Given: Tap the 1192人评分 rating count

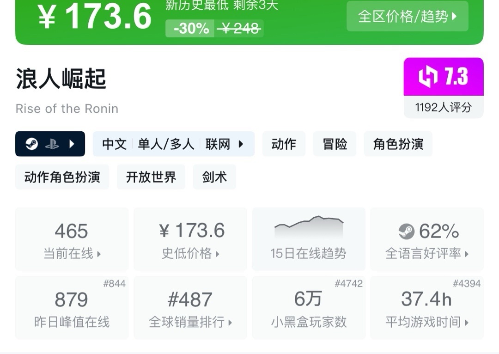Looking at the screenshot, I should (443, 107).
